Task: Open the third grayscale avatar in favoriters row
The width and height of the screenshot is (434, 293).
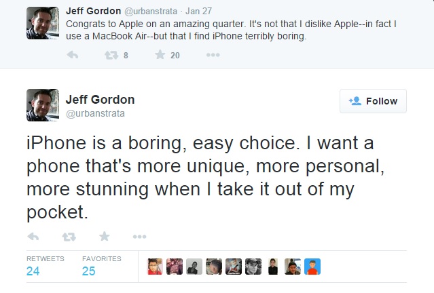Action: click(194, 267)
